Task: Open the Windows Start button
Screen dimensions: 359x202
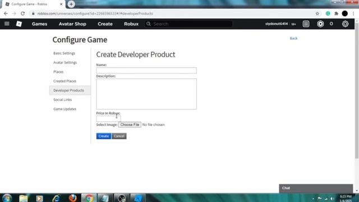Action: [7, 198]
